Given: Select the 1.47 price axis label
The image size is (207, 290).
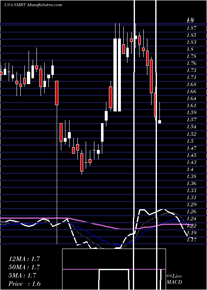Looking at the screenshot, I should click(x=193, y=148).
